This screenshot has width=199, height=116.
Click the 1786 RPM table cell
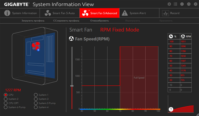186,51
